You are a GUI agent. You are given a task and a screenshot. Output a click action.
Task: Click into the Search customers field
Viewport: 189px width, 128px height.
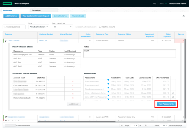click(15, 27)
